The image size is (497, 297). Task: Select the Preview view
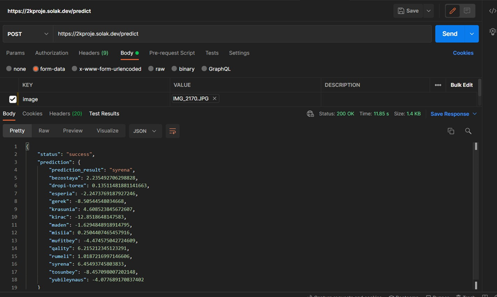[73, 131]
